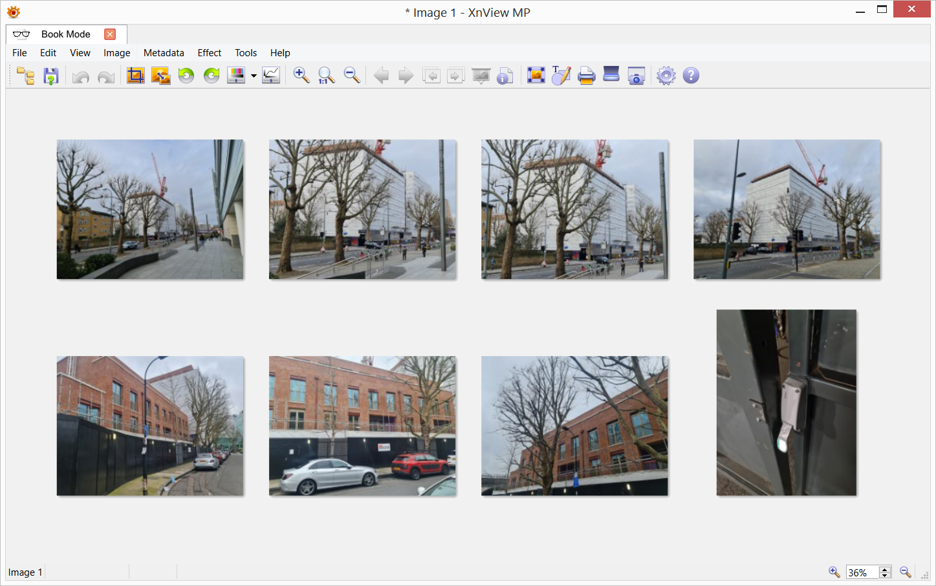Open the Add text pencil tool
936x586 pixels.
point(561,76)
